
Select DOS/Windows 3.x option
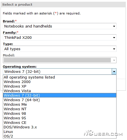point(60,127)
